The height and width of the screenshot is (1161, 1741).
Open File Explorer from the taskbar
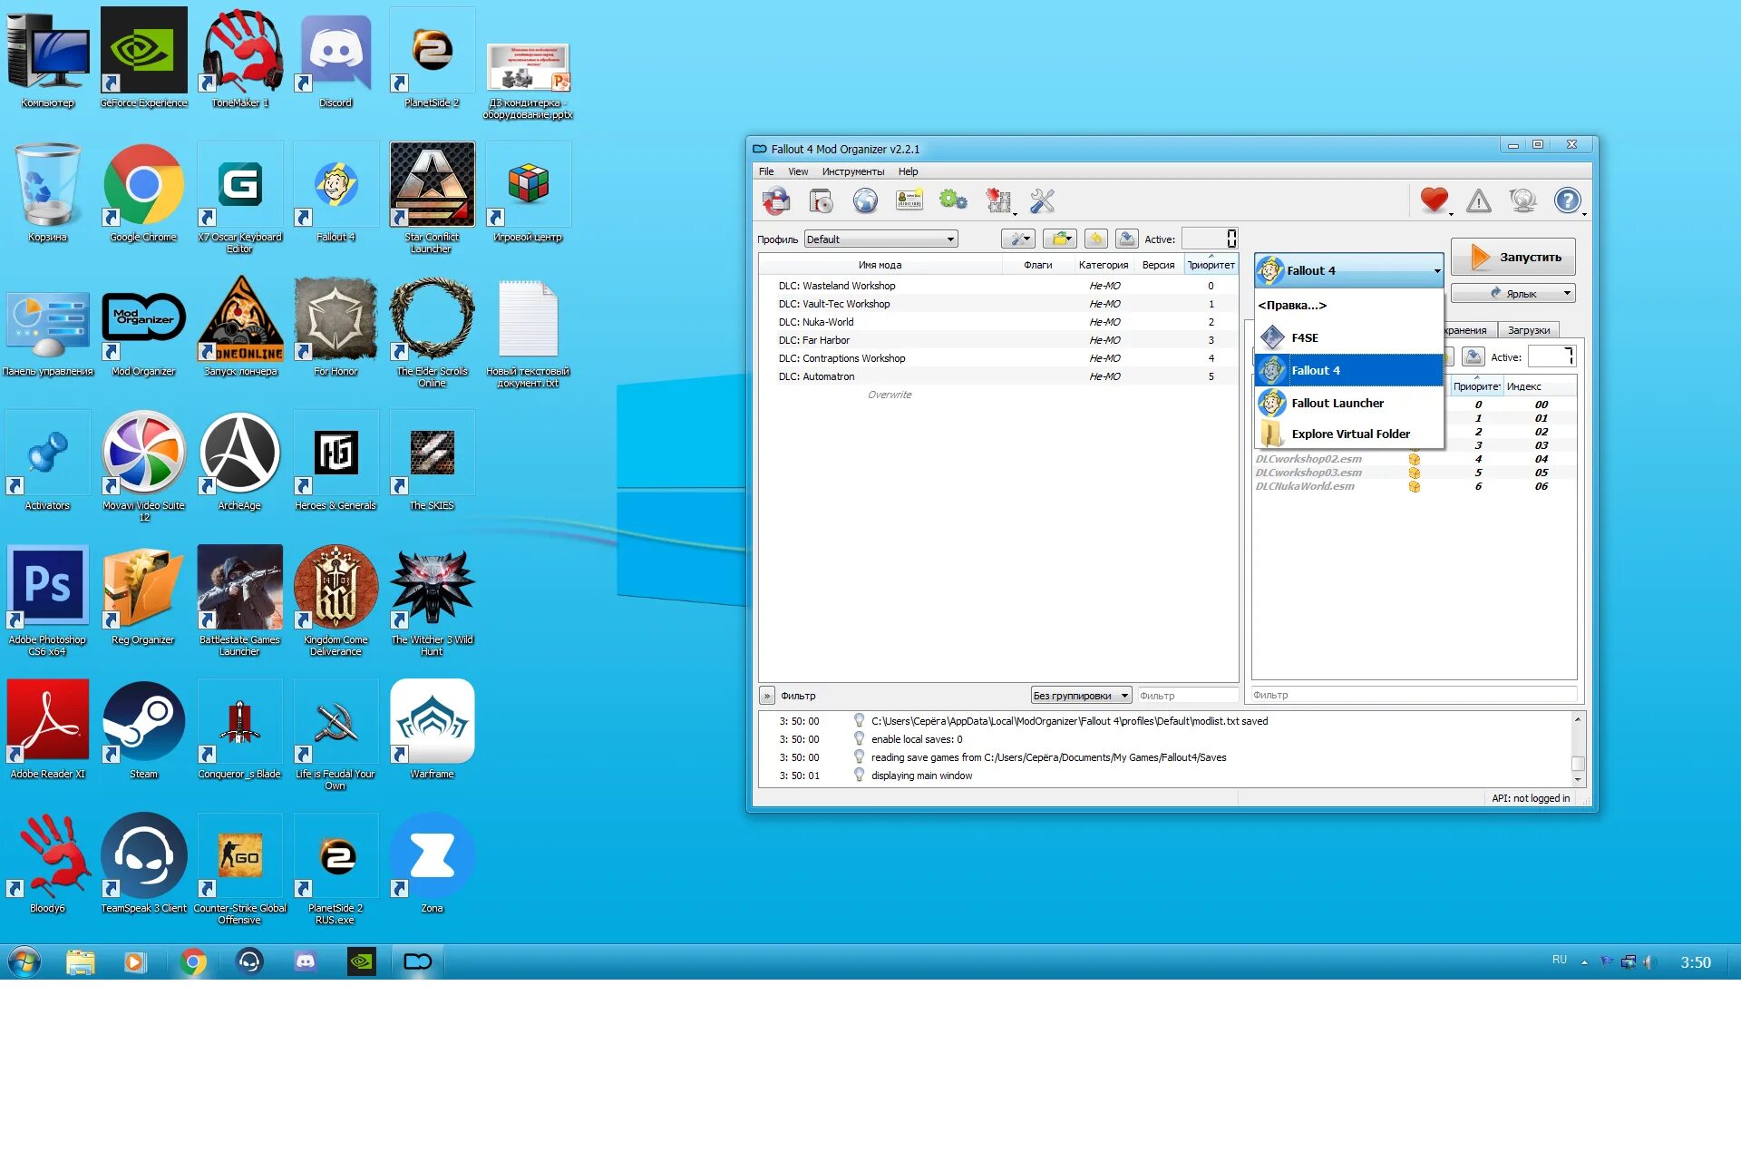pos(80,961)
